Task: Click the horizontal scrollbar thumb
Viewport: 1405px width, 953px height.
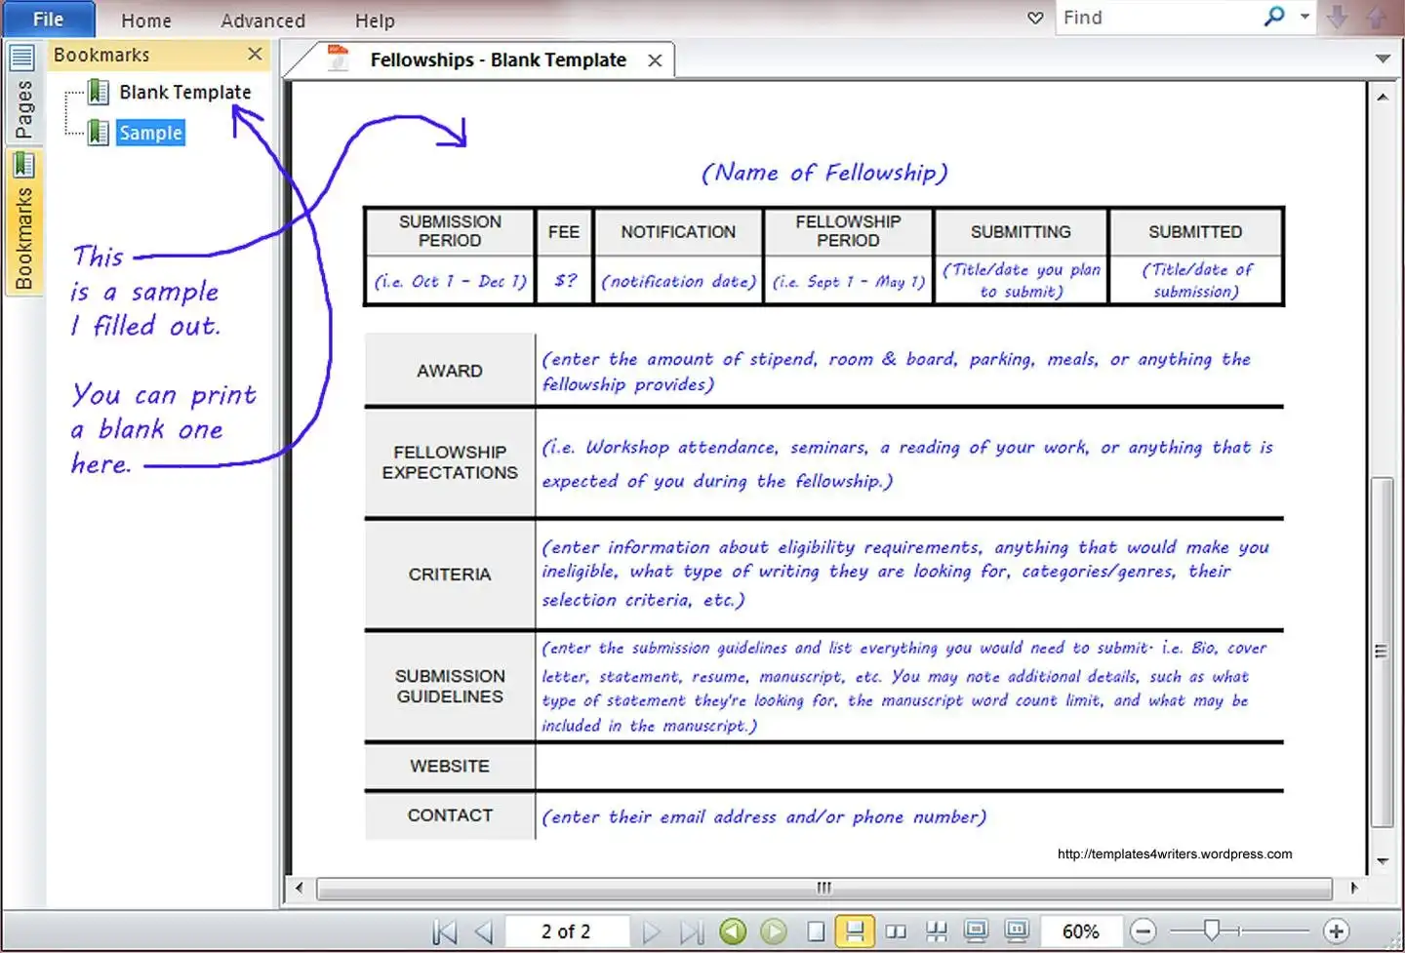Action: coord(824,888)
